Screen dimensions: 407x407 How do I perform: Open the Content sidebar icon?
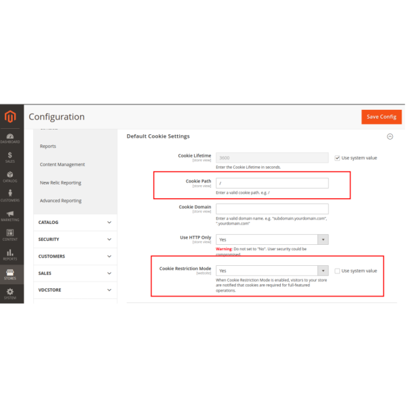10,235
